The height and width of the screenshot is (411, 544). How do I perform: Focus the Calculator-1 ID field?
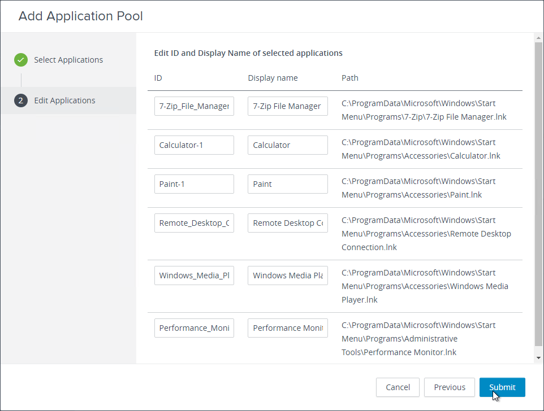coord(194,145)
